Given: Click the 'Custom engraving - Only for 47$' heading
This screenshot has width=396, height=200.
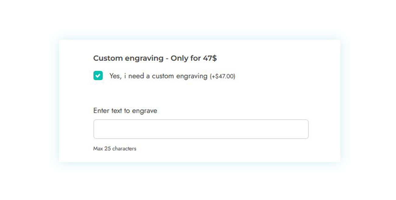Looking at the screenshot, I should 155,58.
